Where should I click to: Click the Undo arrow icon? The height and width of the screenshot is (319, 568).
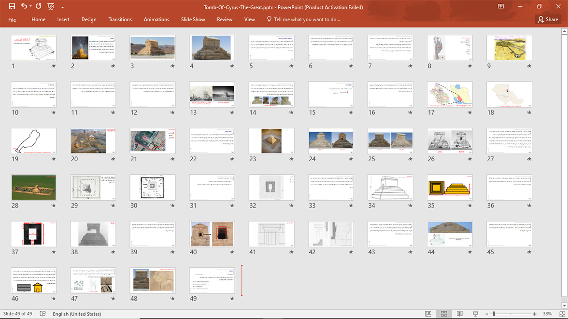click(24, 6)
